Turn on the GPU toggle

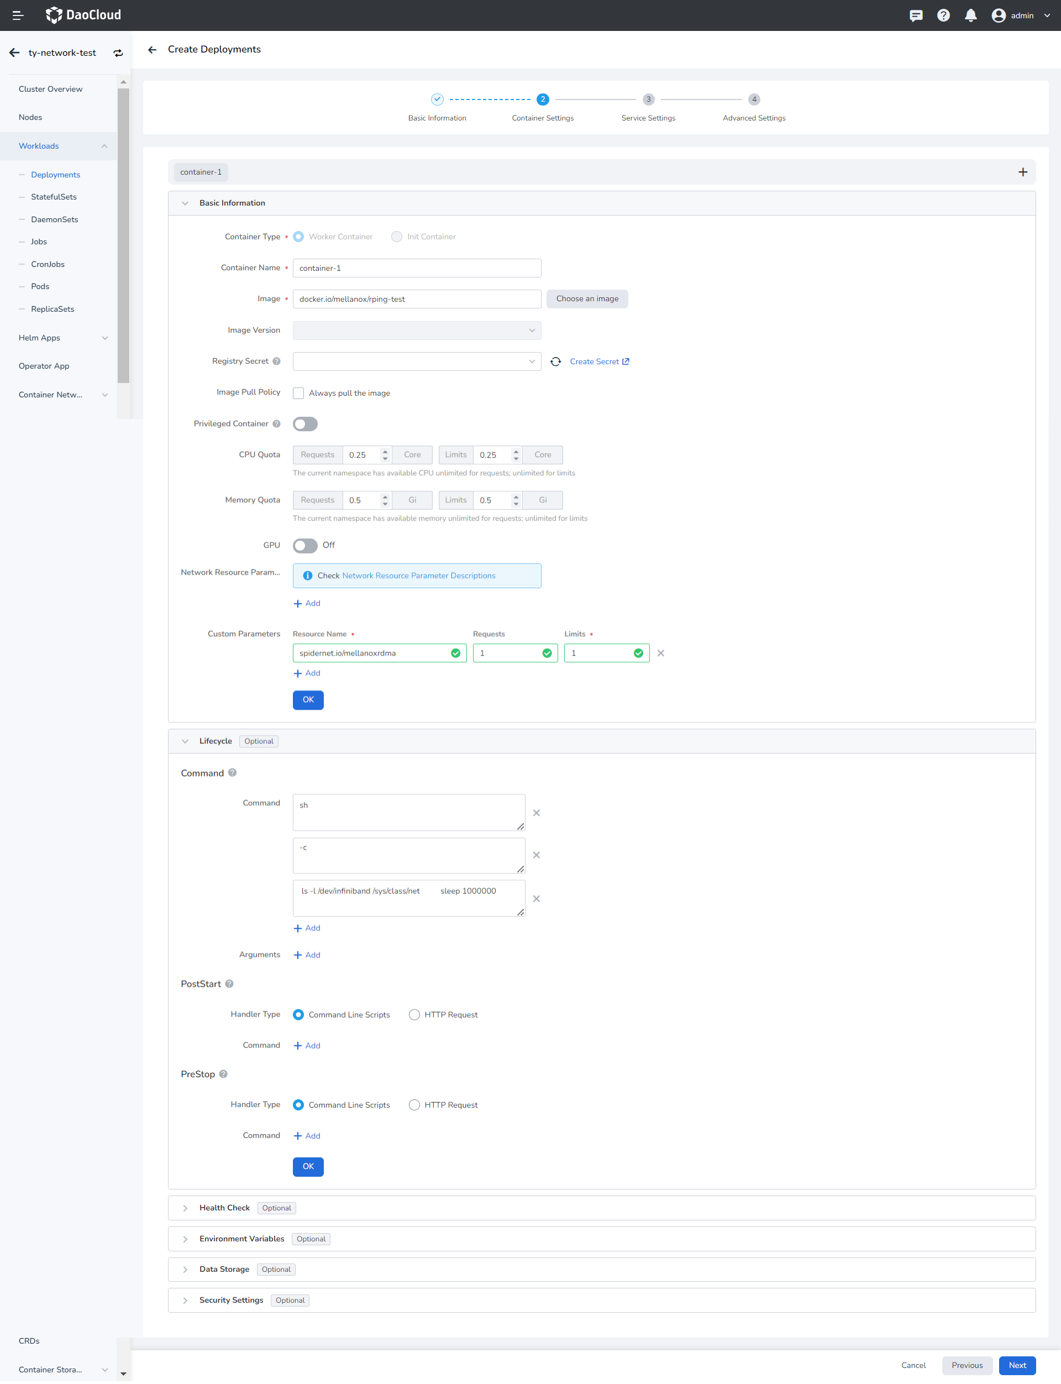click(x=305, y=545)
